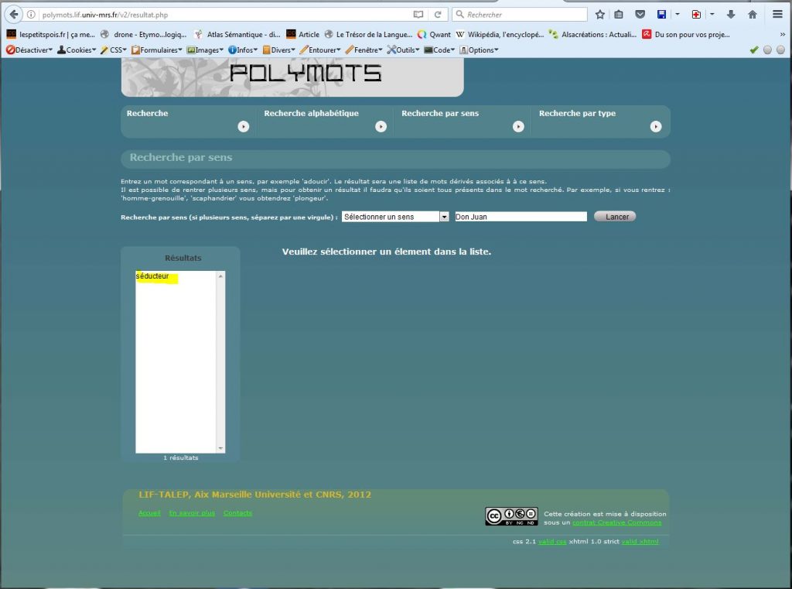Viewport: 792px width, 589px height.
Task: Click the browser back arrow button
Action: click(x=15, y=15)
